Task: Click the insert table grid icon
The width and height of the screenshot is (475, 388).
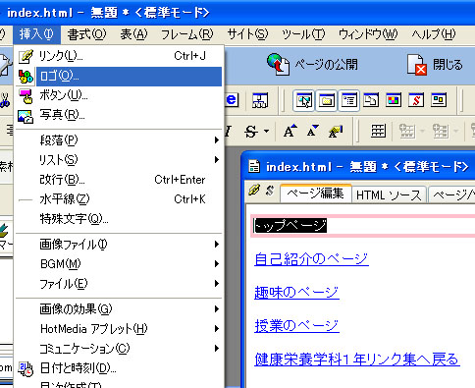Action: [x=378, y=132]
